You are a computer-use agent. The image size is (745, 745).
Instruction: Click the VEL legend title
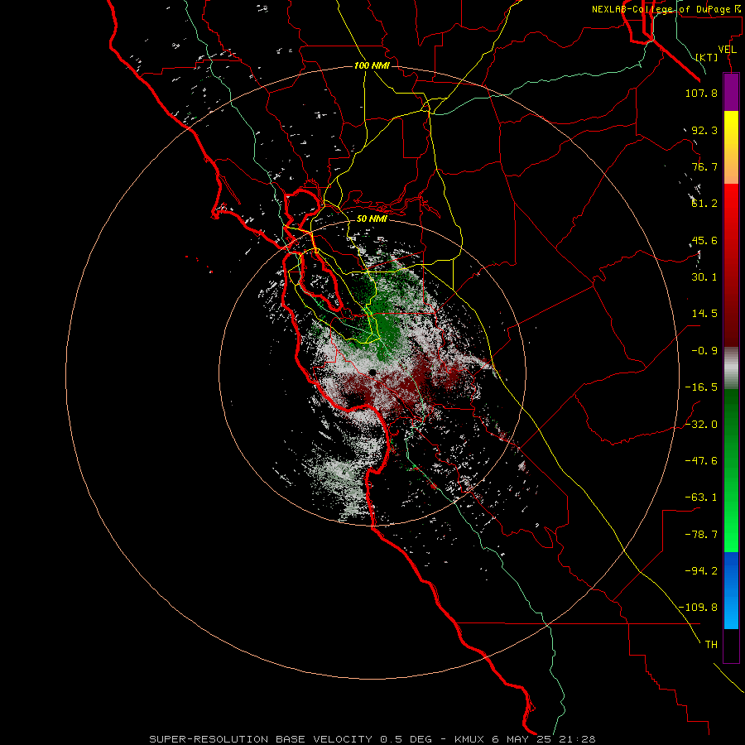coord(727,50)
